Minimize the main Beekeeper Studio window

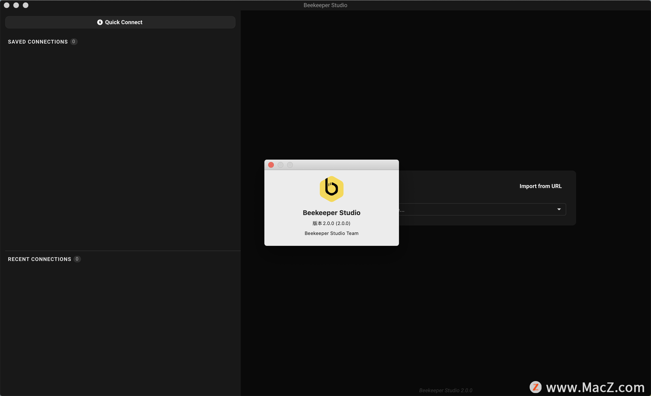click(x=16, y=5)
